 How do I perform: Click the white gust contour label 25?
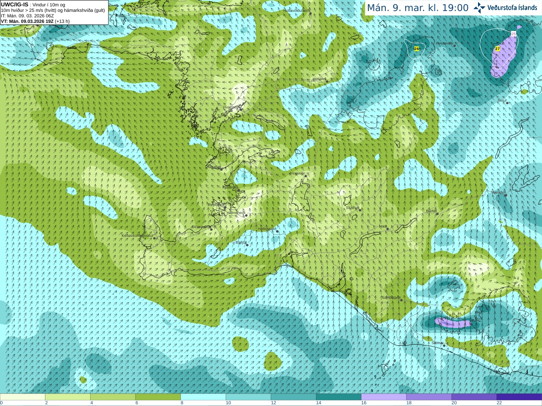click(514, 33)
